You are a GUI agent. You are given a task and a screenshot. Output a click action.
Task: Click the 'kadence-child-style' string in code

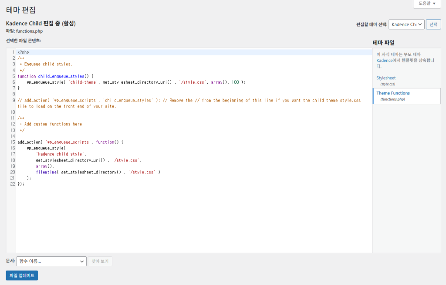click(x=61, y=154)
